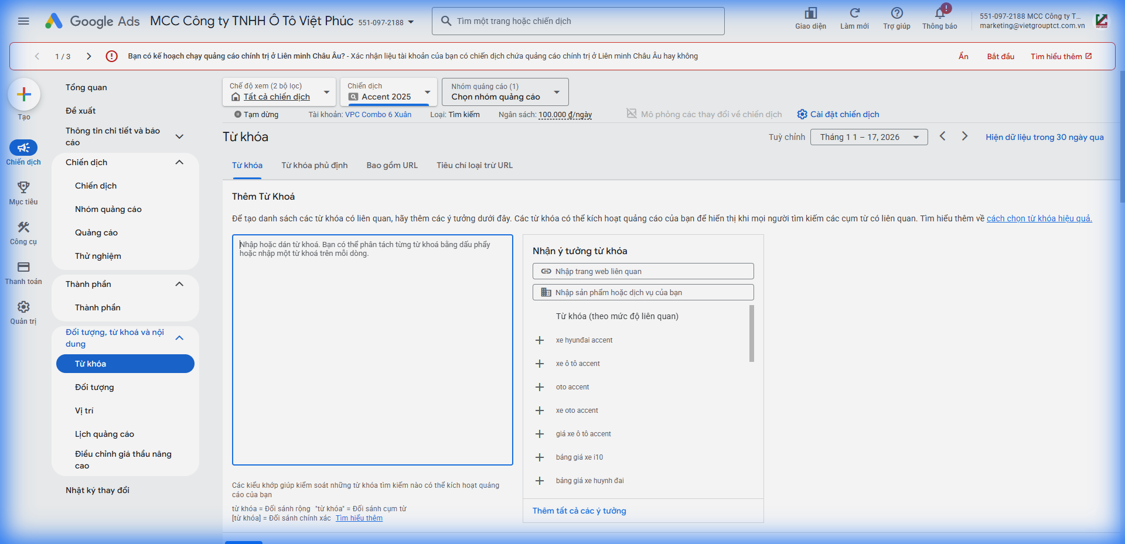Collapse the Chiến dịch sidebar section
Image resolution: width=1125 pixels, height=544 pixels.
point(179,162)
